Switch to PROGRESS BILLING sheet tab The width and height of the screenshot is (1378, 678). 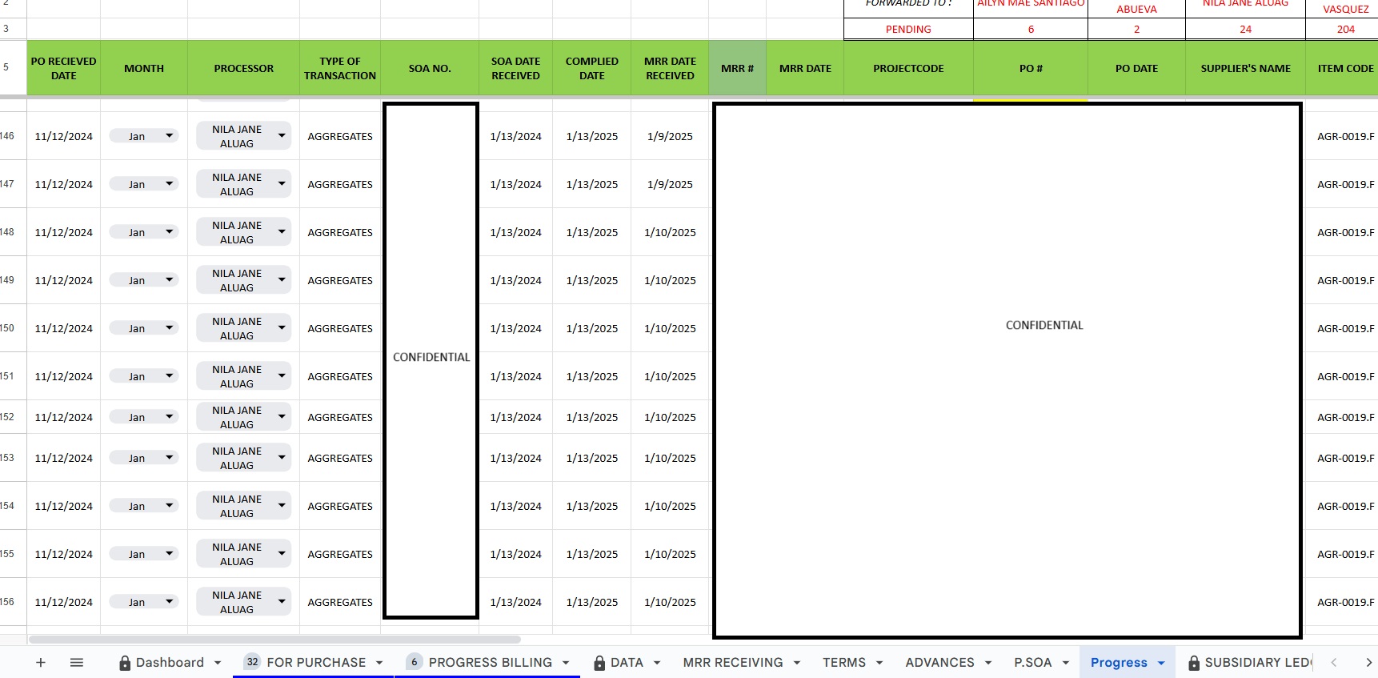click(491, 662)
